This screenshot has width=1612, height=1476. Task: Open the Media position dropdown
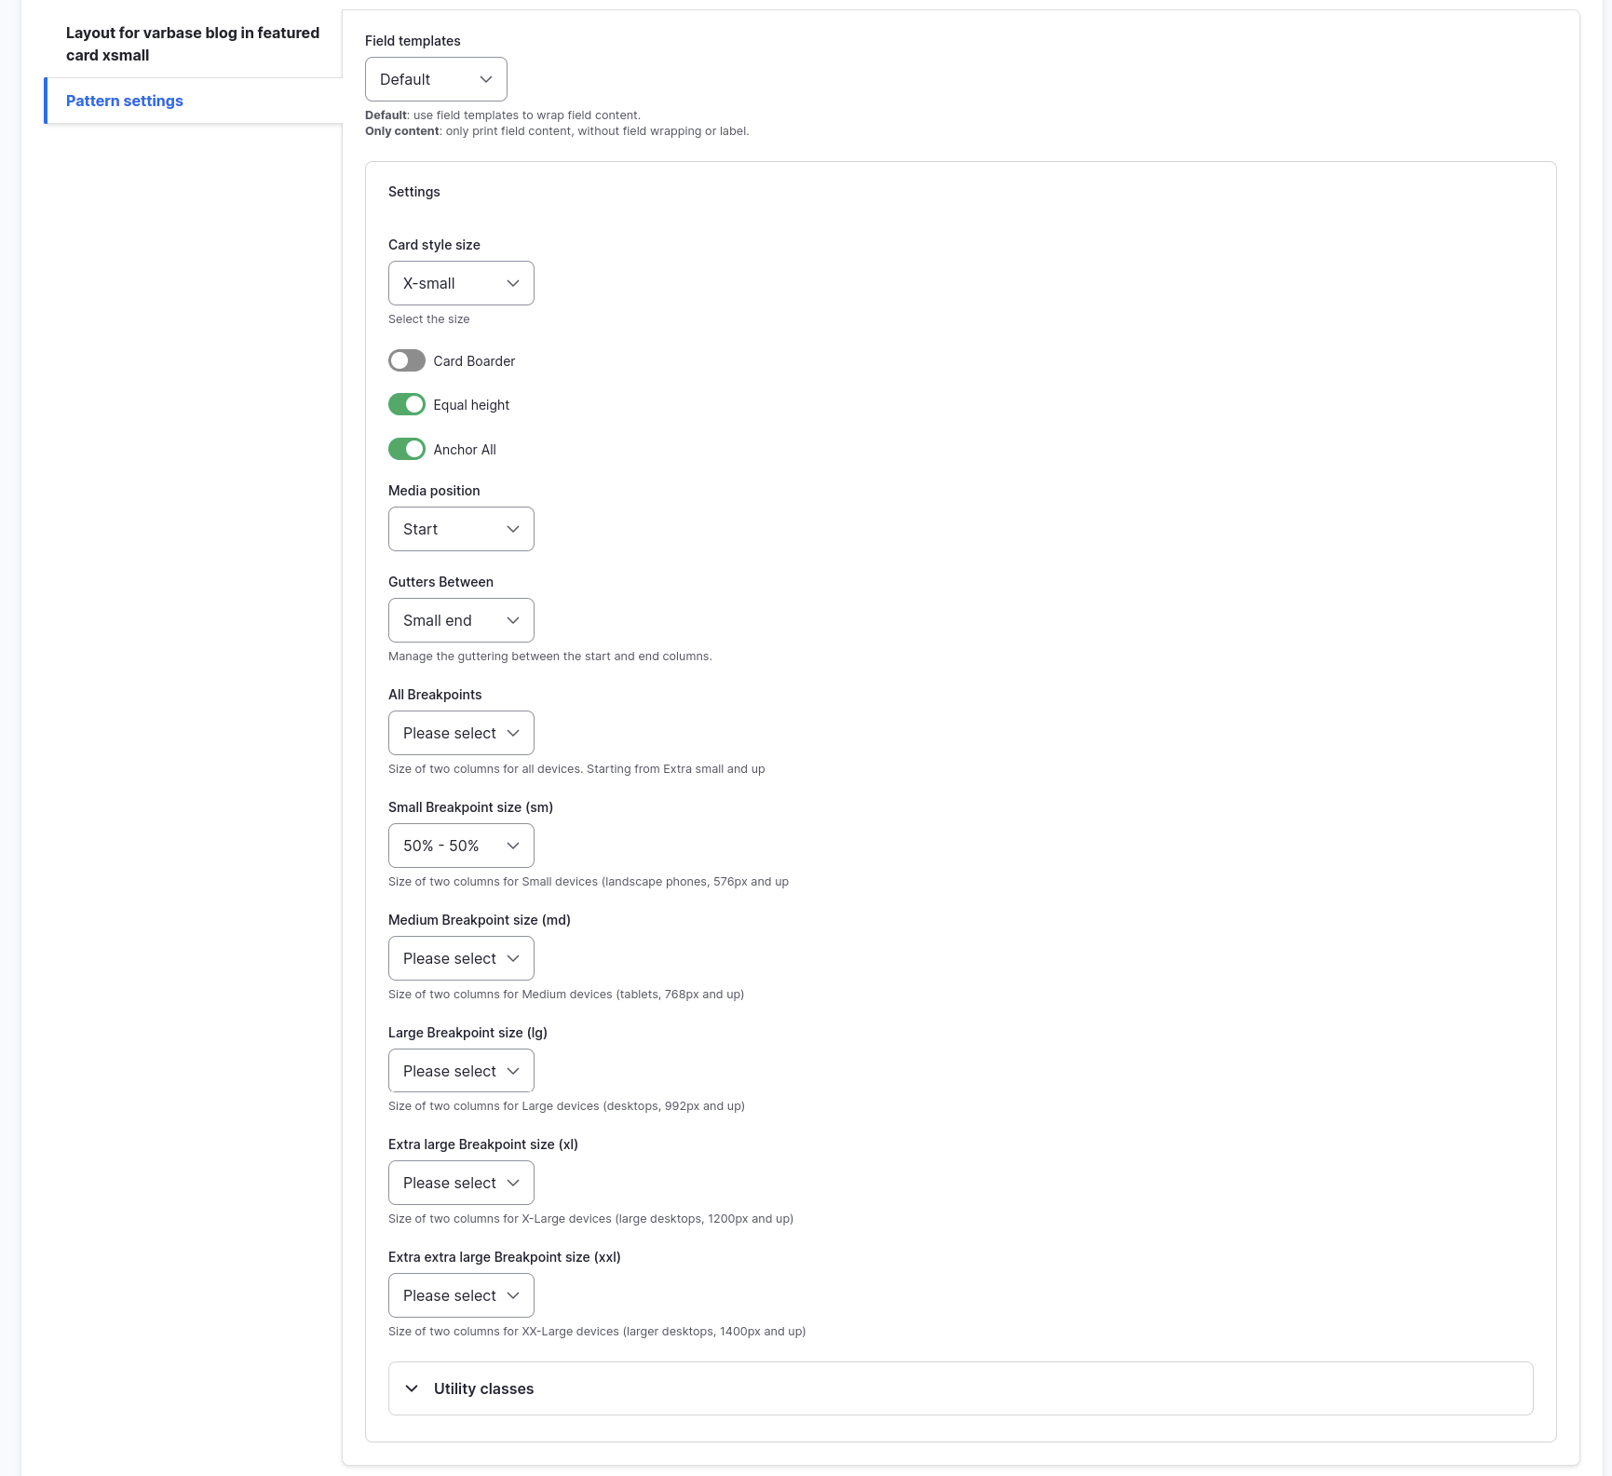461,529
